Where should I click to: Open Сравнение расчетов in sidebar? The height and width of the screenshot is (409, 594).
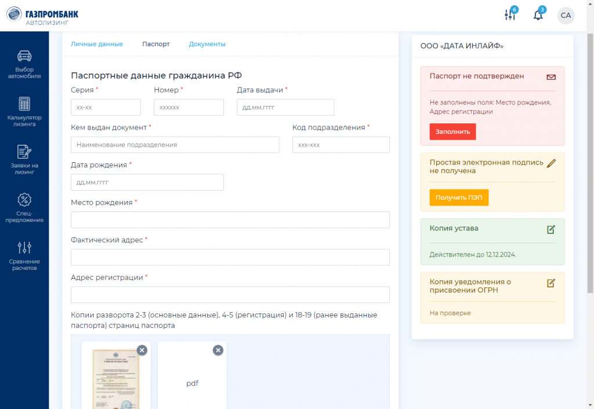[24, 256]
